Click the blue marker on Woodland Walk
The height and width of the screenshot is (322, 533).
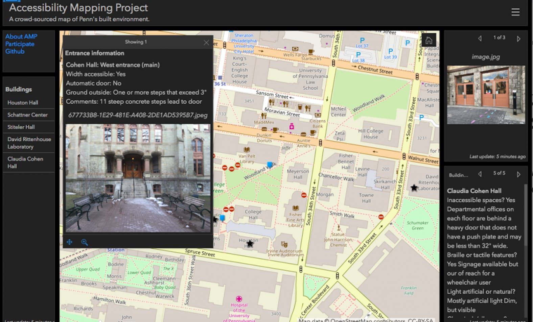tap(270, 165)
